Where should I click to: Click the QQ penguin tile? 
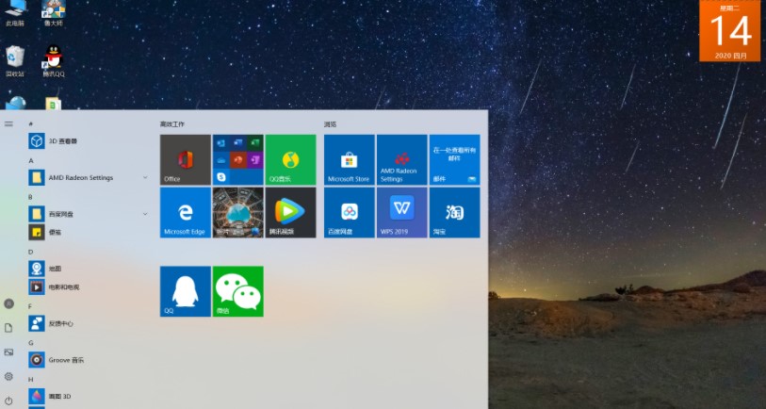185,291
